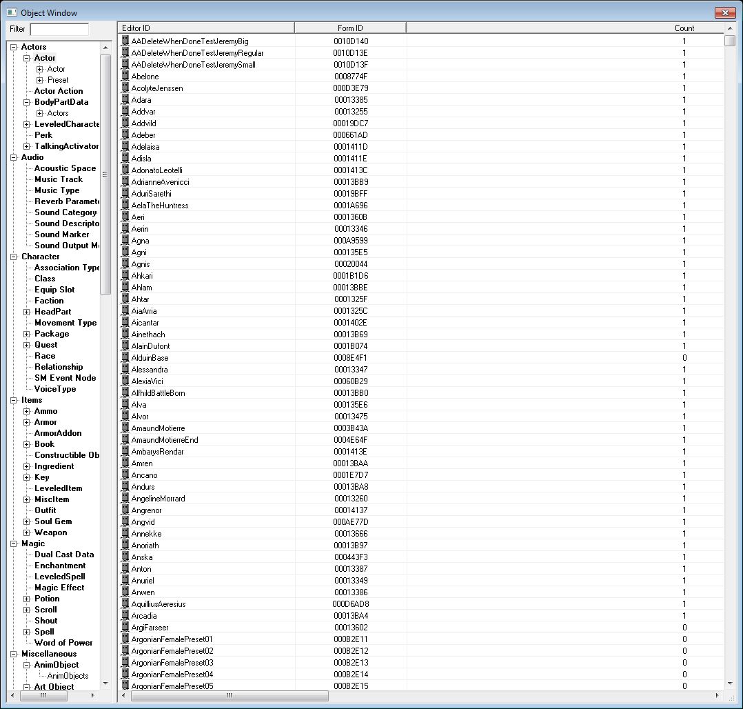Click the Filter text field
The height and width of the screenshot is (709, 743).
59,29
